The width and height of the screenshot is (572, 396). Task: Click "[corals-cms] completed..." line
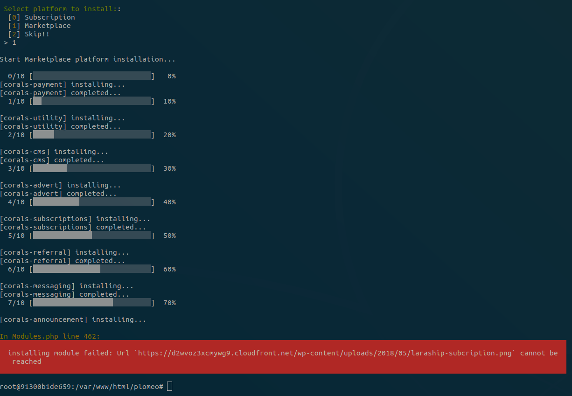(x=52, y=160)
